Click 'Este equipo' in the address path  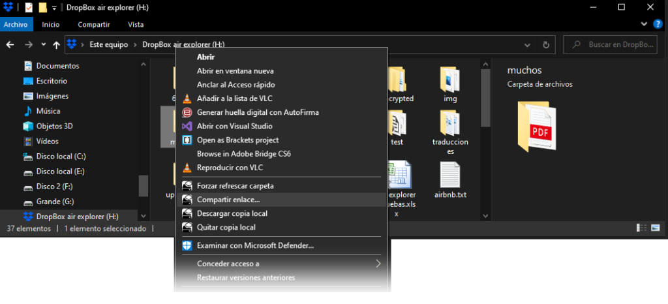coord(109,44)
